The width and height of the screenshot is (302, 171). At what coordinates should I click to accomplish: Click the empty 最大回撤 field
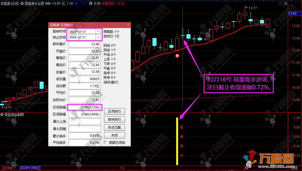click(85, 129)
